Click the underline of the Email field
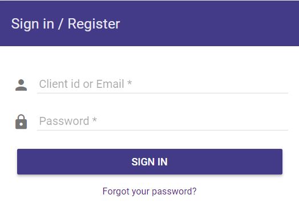 (x=163, y=93)
